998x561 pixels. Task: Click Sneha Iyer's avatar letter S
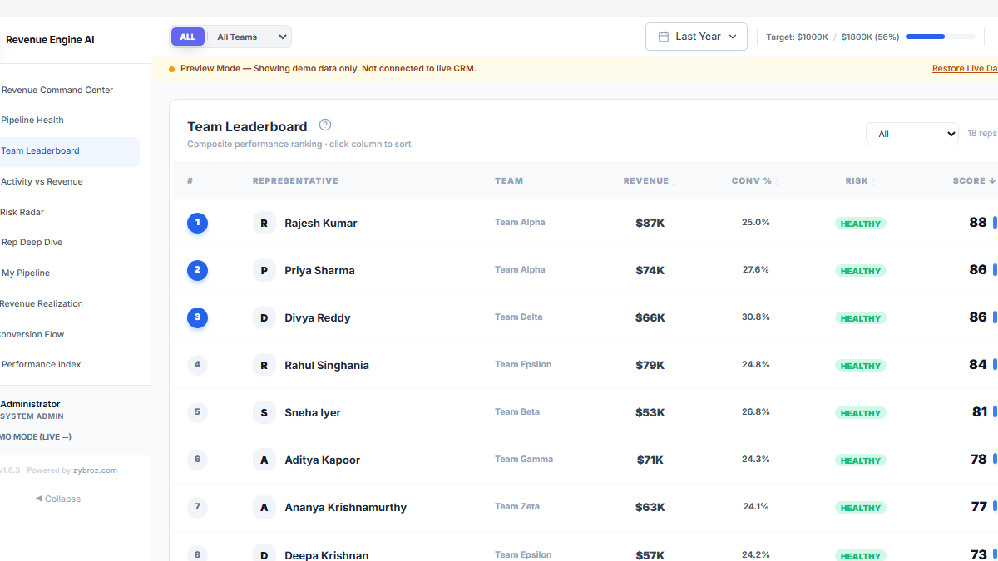(264, 412)
